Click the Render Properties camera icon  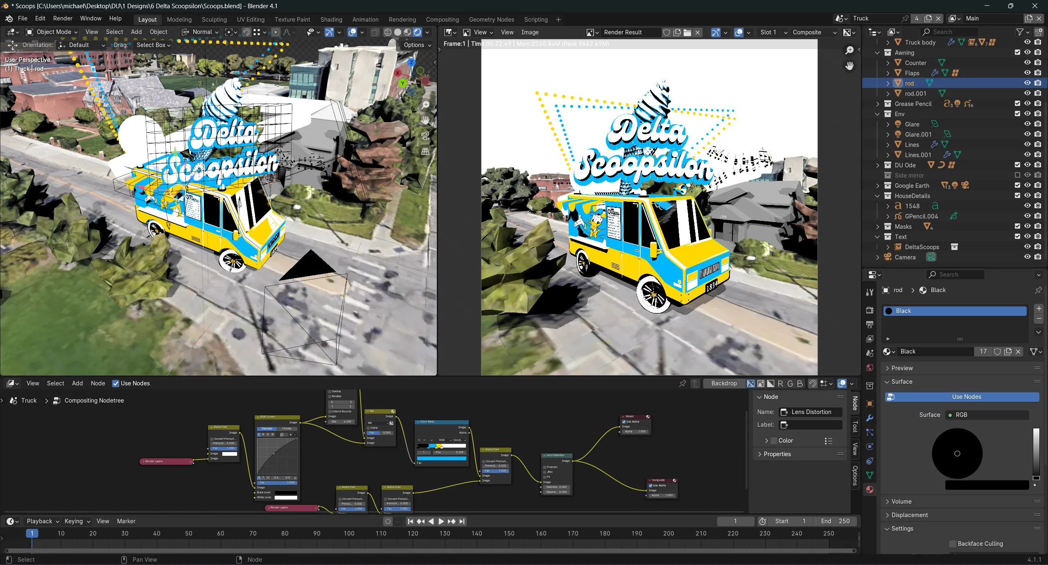pyautogui.click(x=870, y=310)
